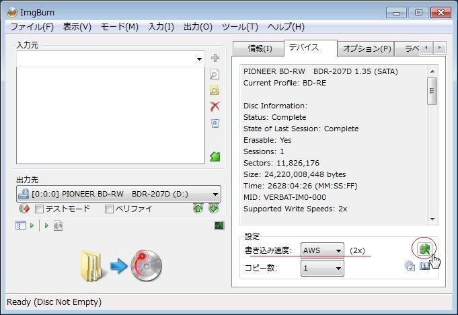This screenshot has width=458, height=315.
Task: Click the device info scrollbar up arrow
Action: [x=432, y=71]
